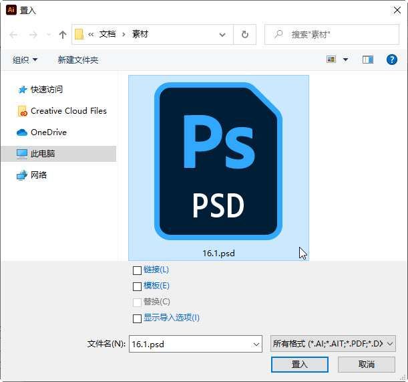Close the 置入 dialog window
The height and width of the screenshot is (382, 408).
[397, 11]
